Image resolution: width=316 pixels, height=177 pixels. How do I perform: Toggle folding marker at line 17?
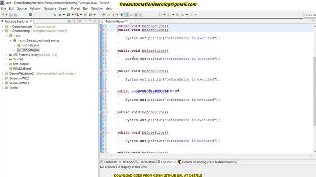click(x=108, y=30)
